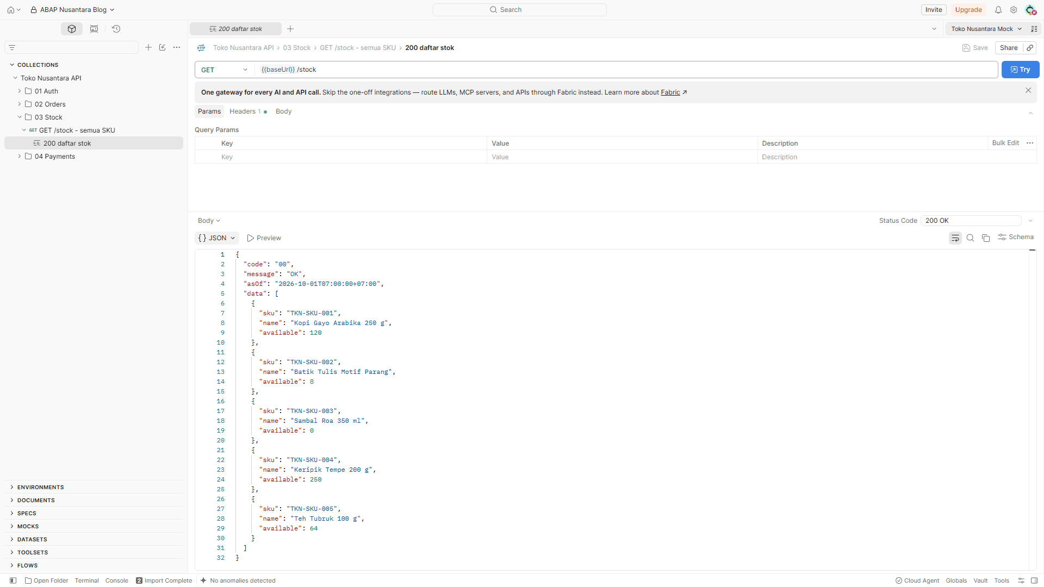Click the Invite button

934,10
